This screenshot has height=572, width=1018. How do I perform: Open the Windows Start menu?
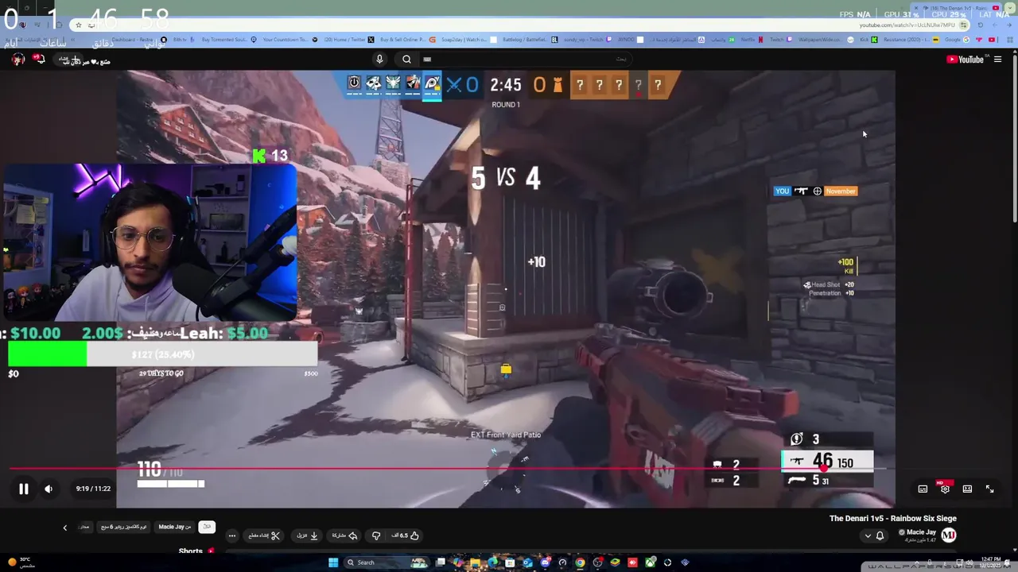tap(332, 562)
